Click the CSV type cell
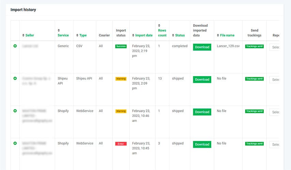291x170 pixels. point(79,46)
